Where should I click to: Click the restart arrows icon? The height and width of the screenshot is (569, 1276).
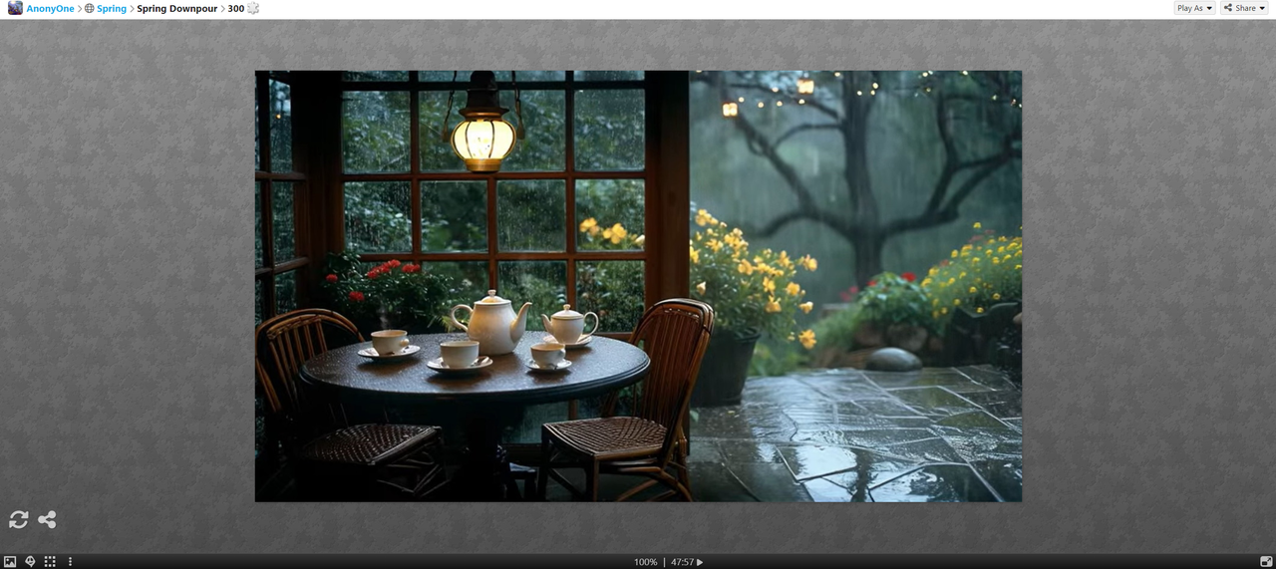pos(18,519)
